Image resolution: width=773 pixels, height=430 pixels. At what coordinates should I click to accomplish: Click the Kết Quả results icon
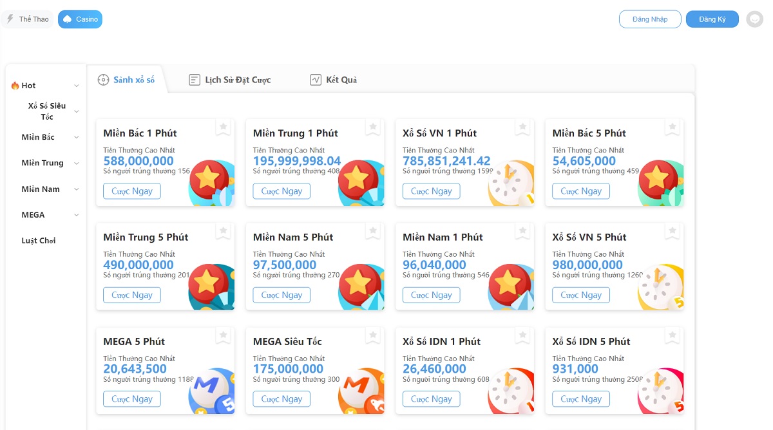pyautogui.click(x=316, y=80)
